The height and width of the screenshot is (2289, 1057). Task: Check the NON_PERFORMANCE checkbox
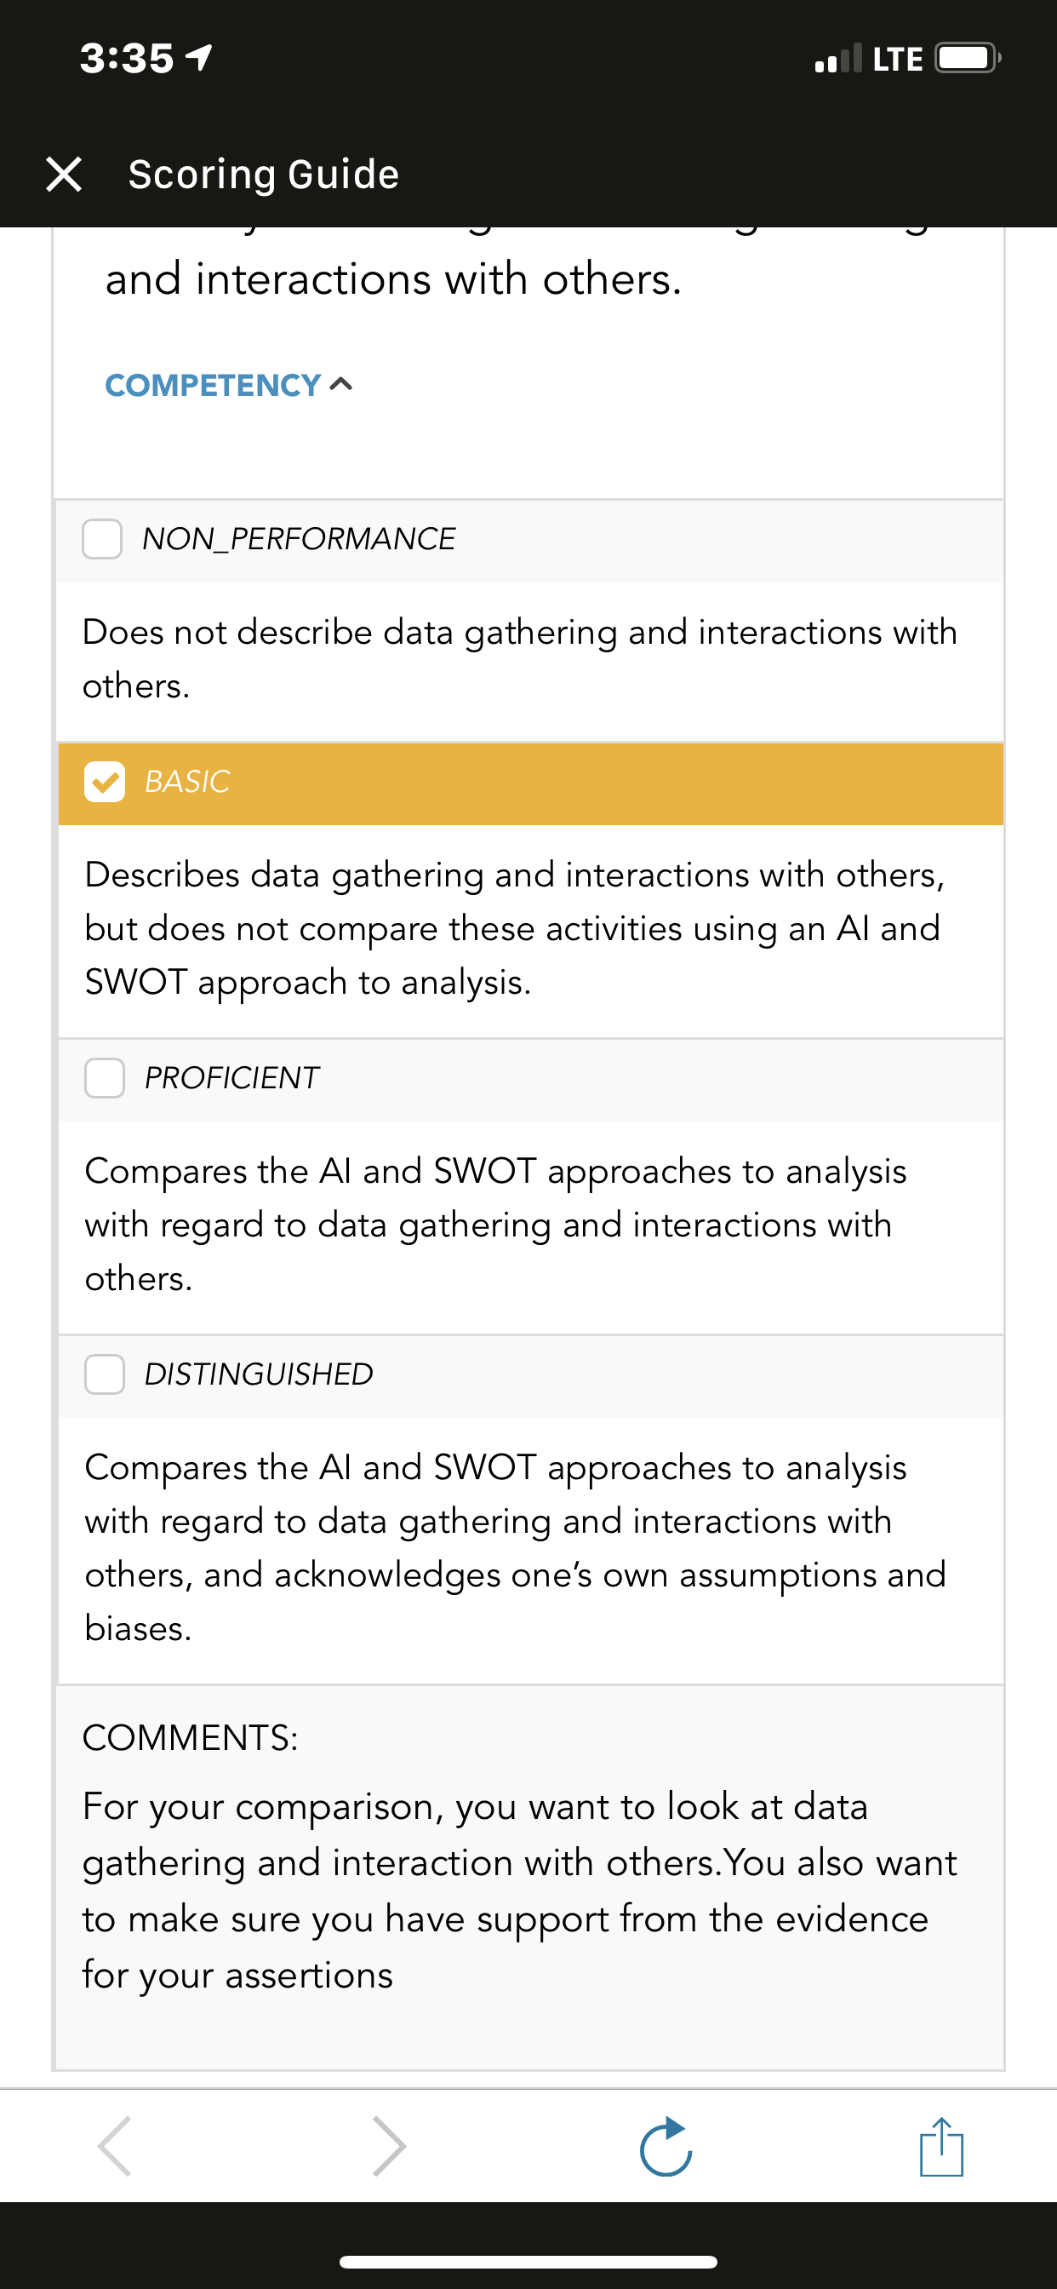pyautogui.click(x=102, y=538)
